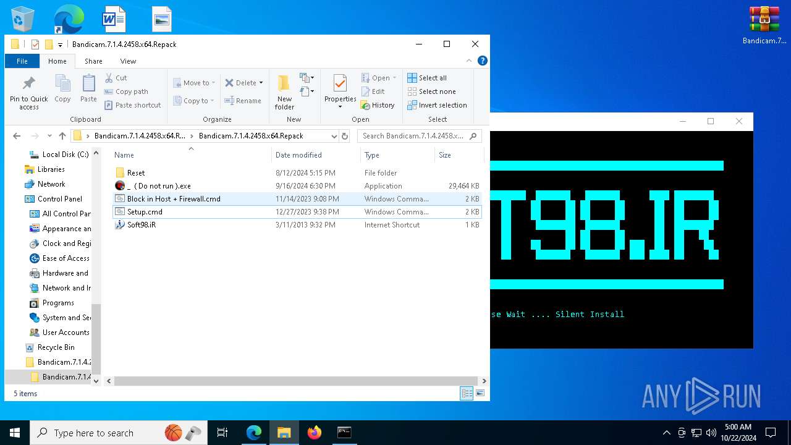Image resolution: width=791 pixels, height=445 pixels.
Task: Click Select all in ribbon
Action: [427, 78]
